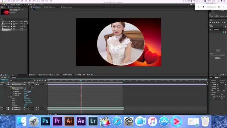The image size is (227, 128).
Task: Collapse the Mask 1 properties
Action: pos(10,88)
